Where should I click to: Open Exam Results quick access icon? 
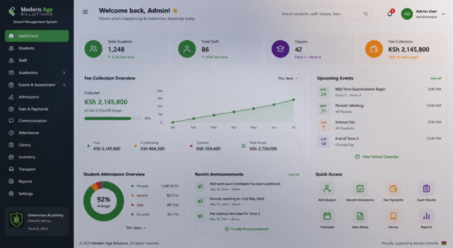[x=426, y=189]
